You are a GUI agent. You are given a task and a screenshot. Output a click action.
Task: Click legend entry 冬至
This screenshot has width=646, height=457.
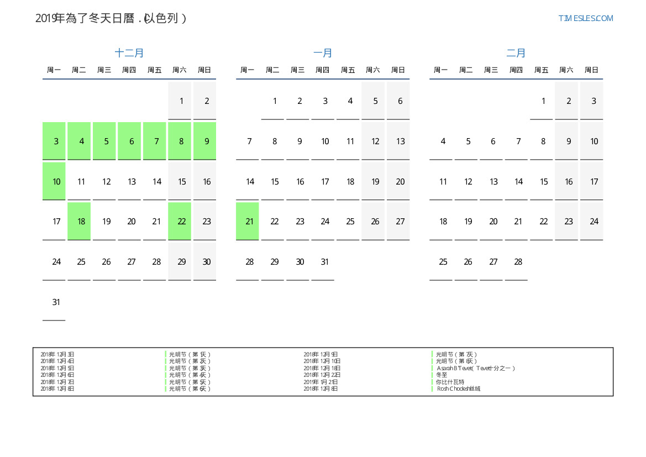pos(442,375)
